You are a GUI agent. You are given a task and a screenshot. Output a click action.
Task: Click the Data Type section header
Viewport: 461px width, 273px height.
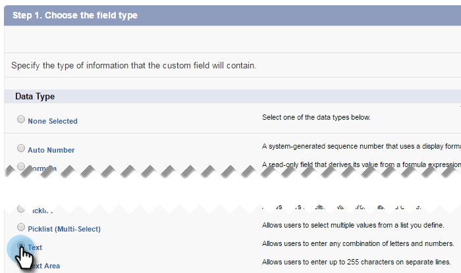coord(35,97)
